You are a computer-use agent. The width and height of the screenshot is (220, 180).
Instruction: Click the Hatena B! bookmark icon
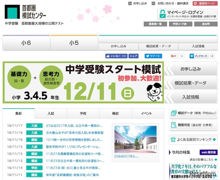click(192, 56)
